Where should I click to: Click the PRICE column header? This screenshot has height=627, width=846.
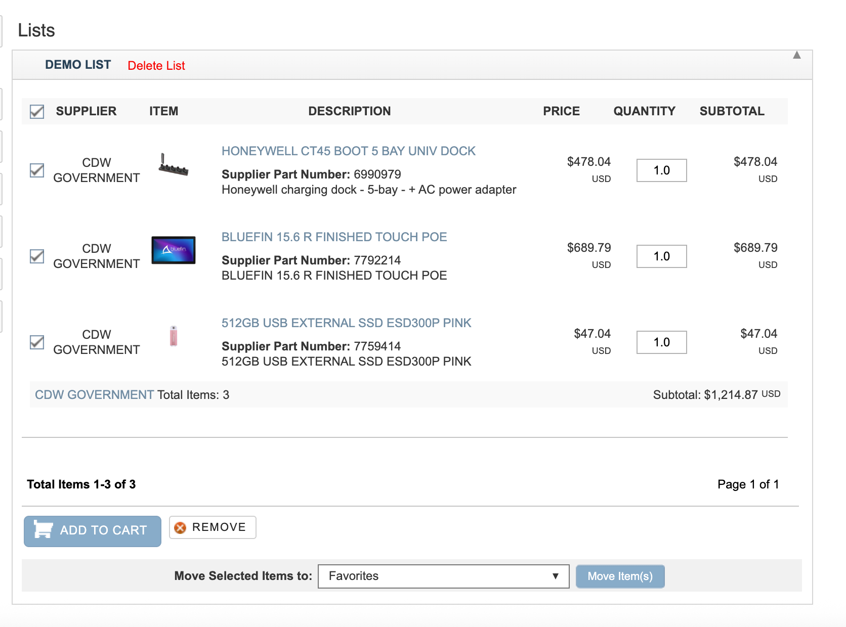click(562, 111)
